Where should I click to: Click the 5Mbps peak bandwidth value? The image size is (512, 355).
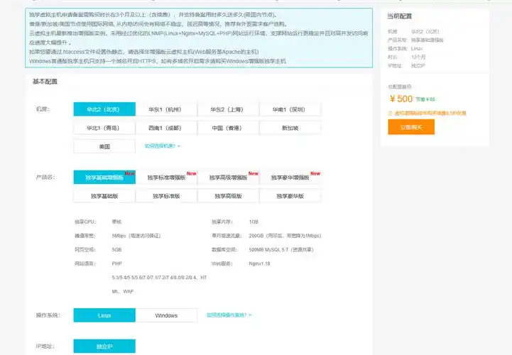[x=136, y=236]
